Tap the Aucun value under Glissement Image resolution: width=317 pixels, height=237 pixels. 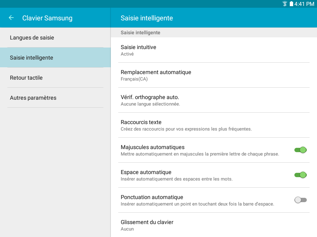click(x=127, y=229)
